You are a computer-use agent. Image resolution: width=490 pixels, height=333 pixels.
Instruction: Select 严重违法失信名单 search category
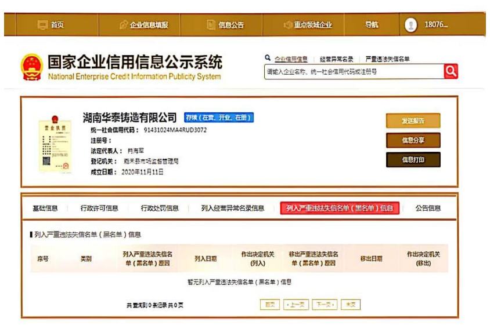pos(387,59)
